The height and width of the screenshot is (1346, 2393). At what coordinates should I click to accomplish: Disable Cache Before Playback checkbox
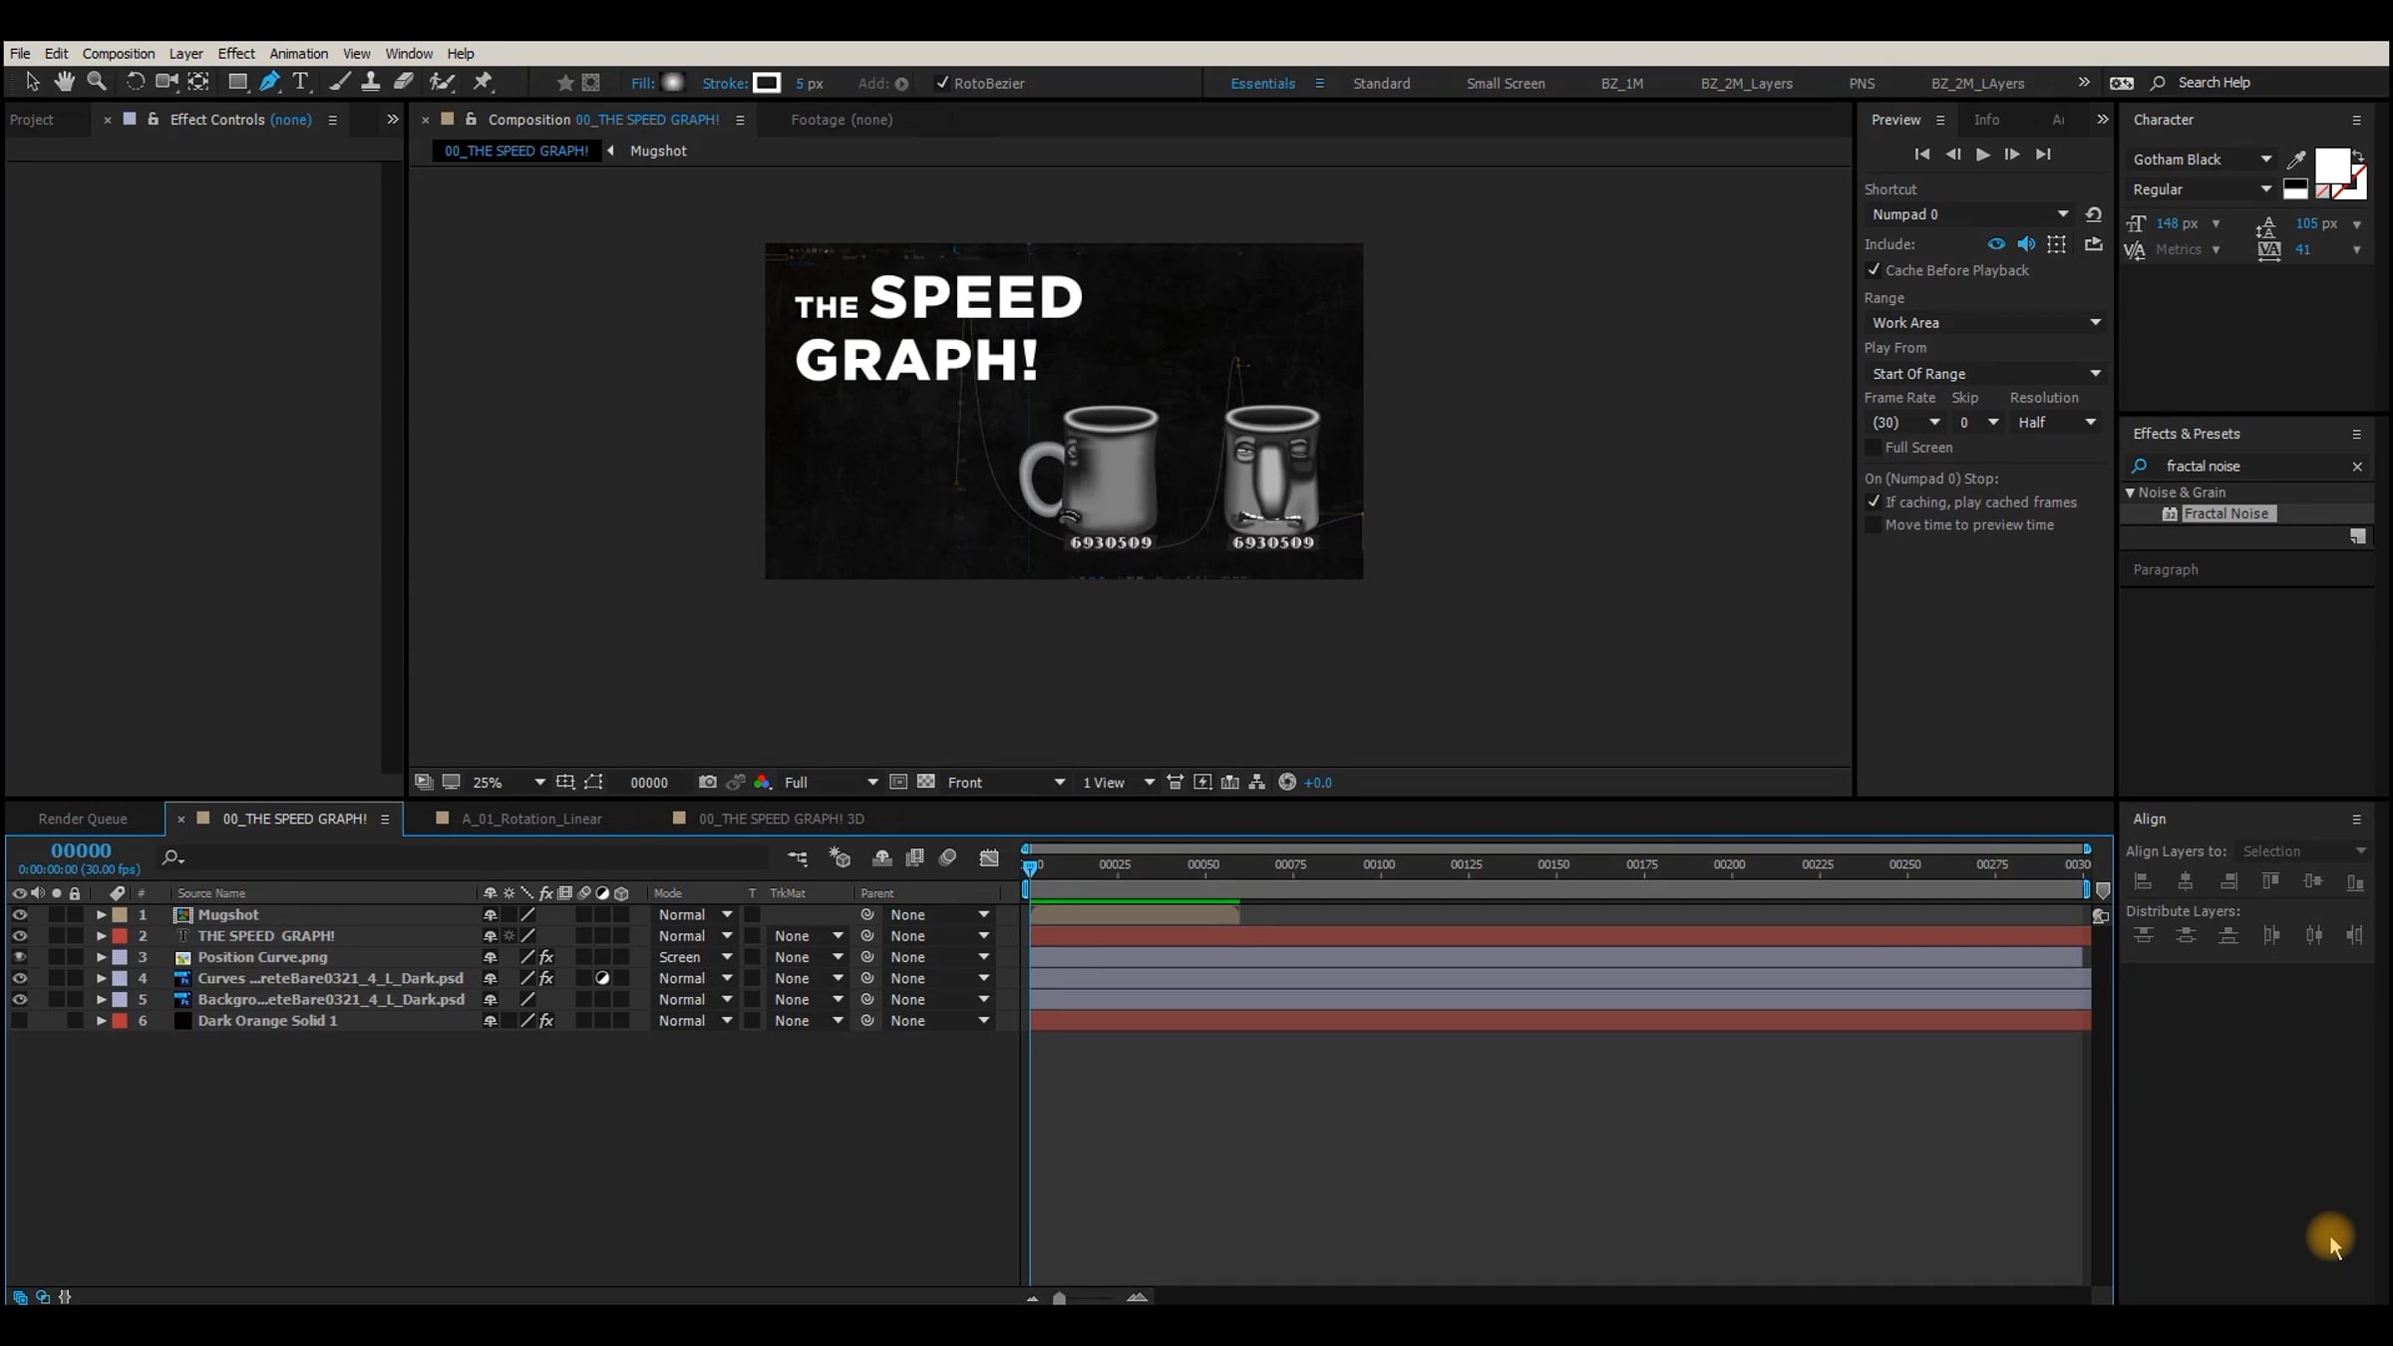click(1874, 270)
